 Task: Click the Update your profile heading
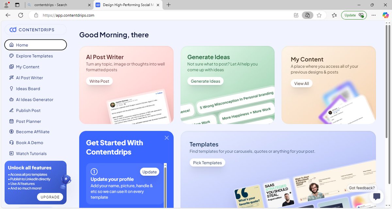tap(112, 179)
